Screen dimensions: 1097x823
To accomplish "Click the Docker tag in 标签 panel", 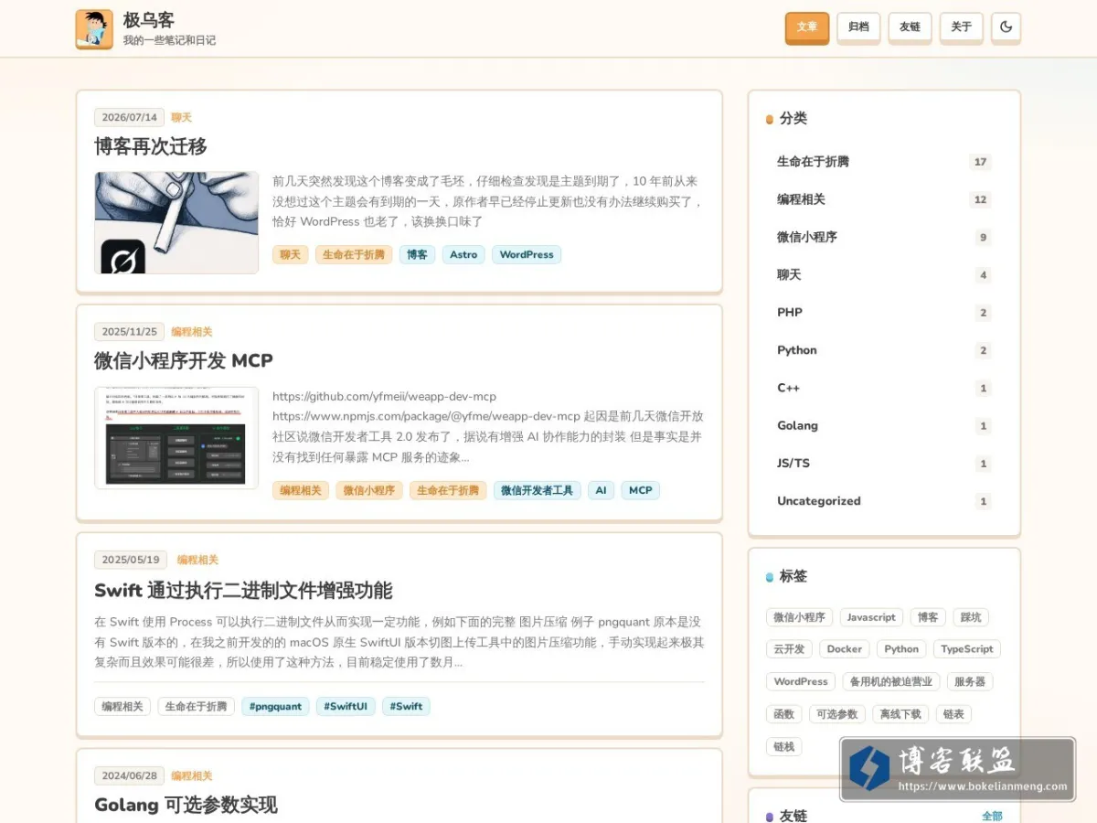I will pos(845,649).
